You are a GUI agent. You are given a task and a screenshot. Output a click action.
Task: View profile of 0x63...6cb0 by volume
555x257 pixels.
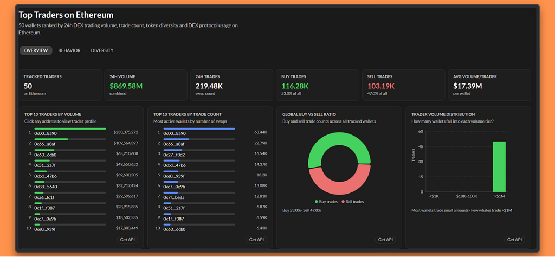click(46, 155)
